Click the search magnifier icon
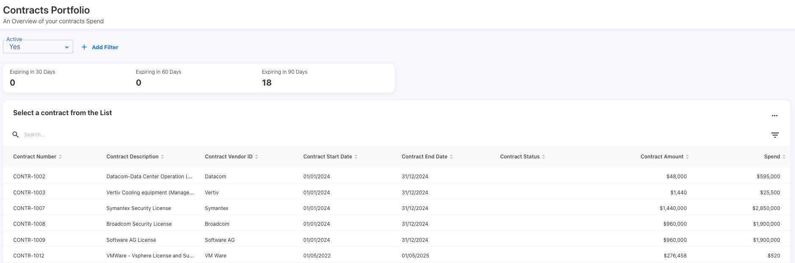 [x=16, y=135]
